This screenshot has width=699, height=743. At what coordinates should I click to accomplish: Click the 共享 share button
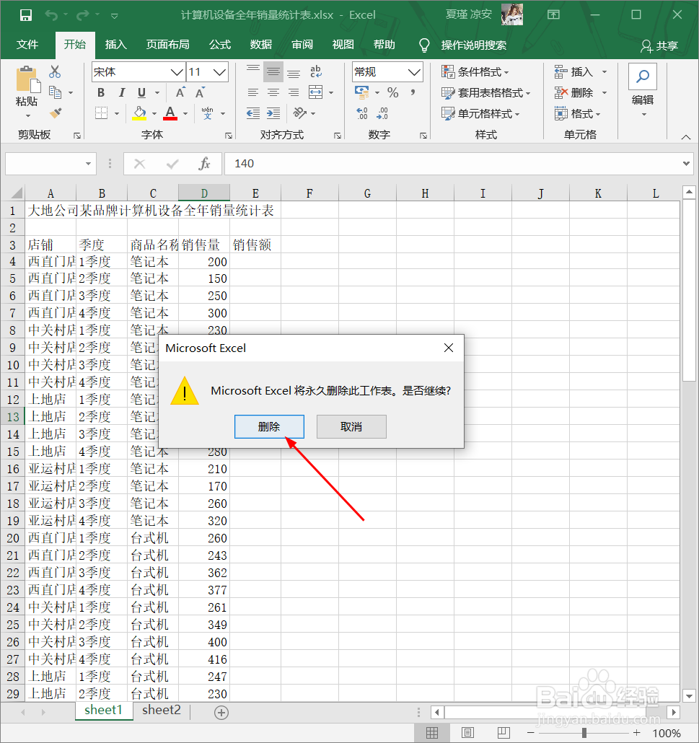tap(659, 45)
